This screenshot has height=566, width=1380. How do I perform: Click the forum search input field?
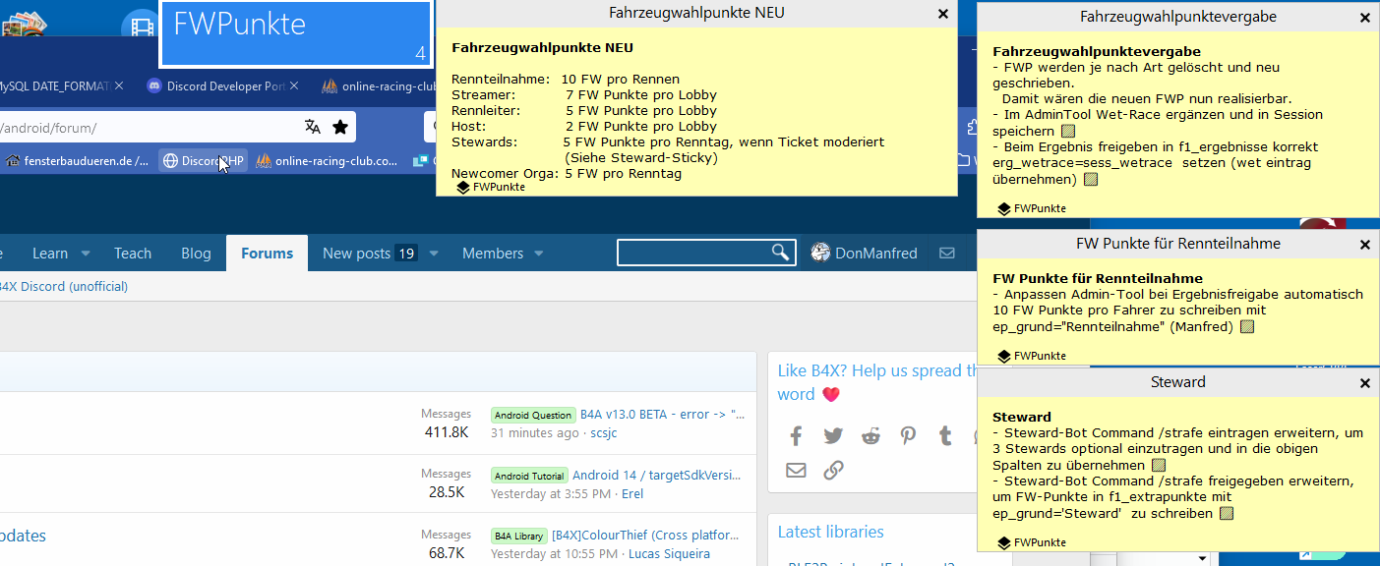[693, 253]
